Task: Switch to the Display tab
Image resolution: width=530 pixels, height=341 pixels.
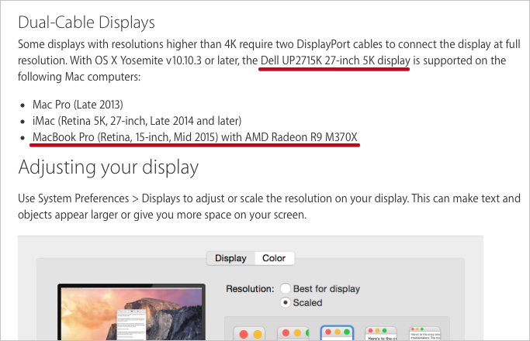Action: coord(231,258)
